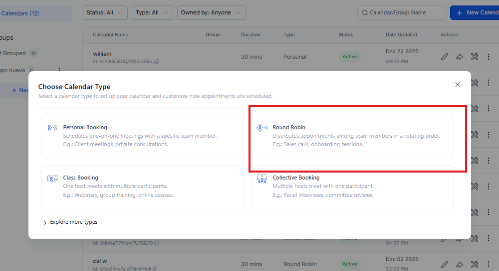The image size is (499, 271).
Task: Choose the Round Robin calendar type
Action: pyautogui.click(x=352, y=137)
